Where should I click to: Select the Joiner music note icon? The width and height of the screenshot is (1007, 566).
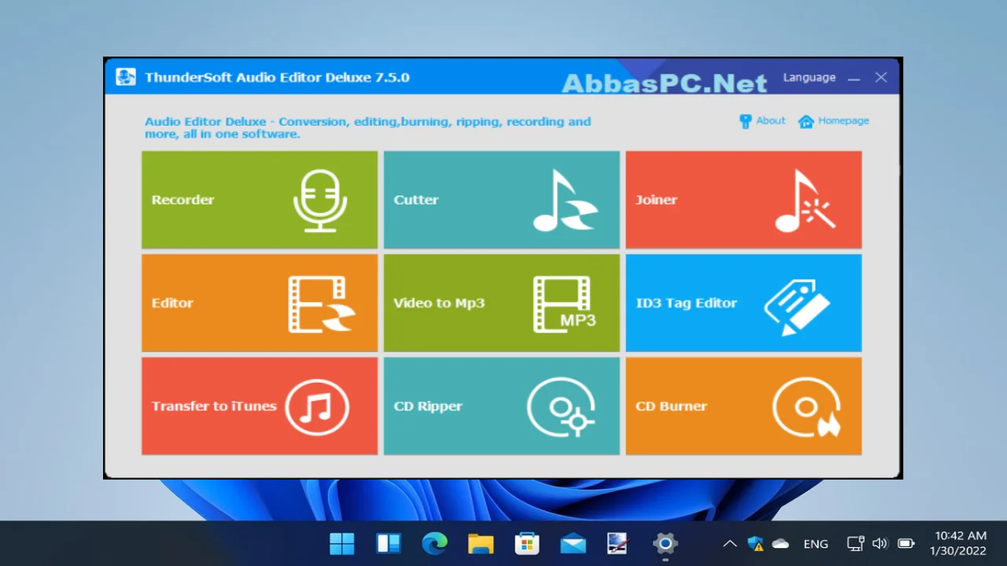pyautogui.click(x=805, y=200)
